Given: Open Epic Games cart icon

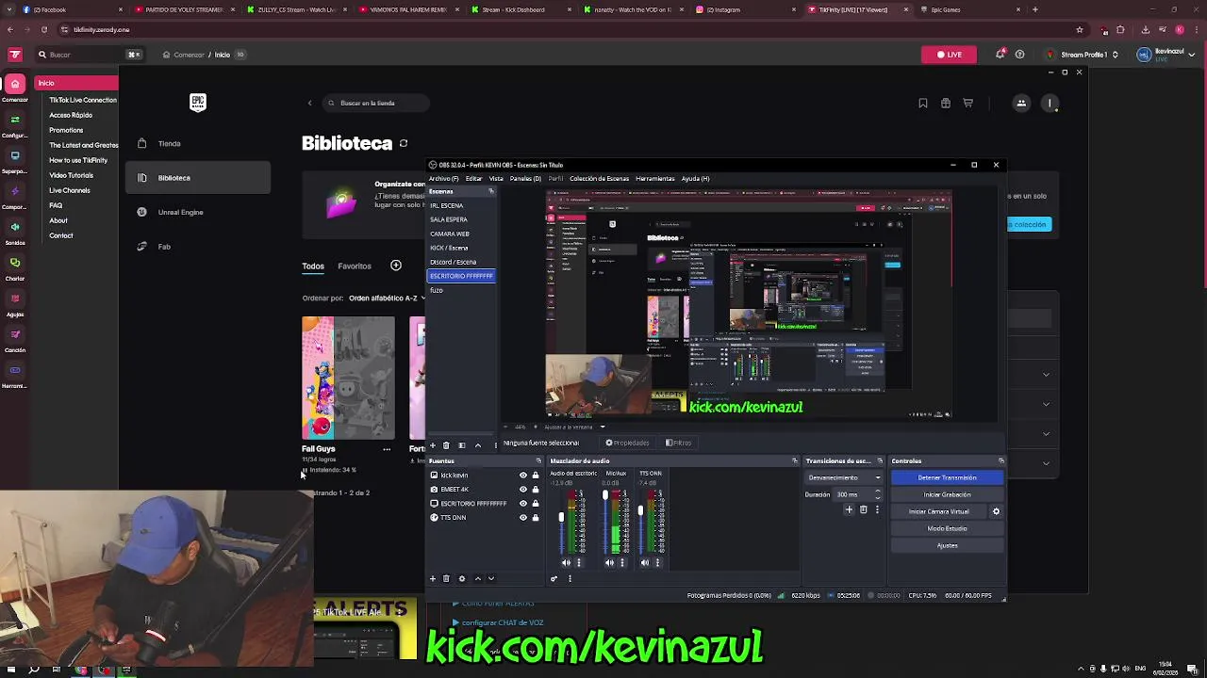Looking at the screenshot, I should point(967,104).
